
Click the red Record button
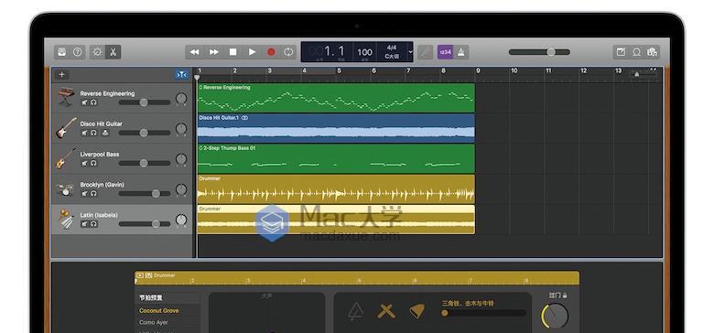(x=271, y=52)
